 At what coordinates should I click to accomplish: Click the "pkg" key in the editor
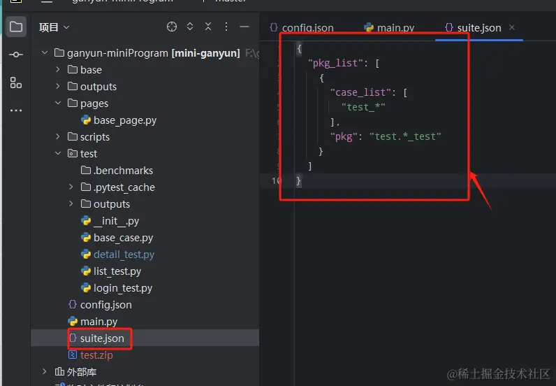pyautogui.click(x=344, y=136)
